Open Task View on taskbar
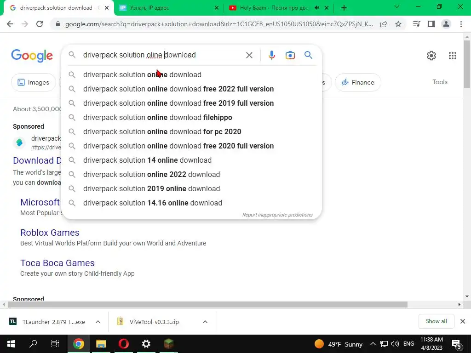 click(x=55, y=344)
